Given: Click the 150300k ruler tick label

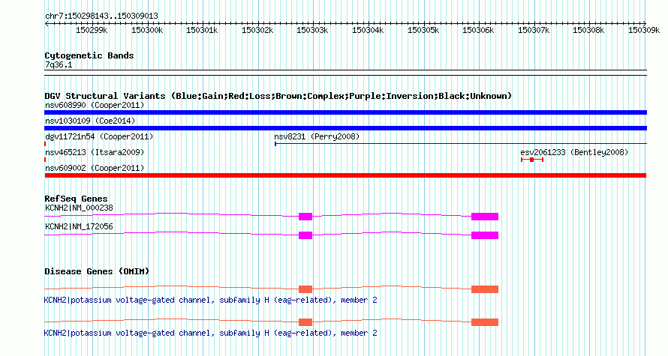Looking at the screenshot, I should tap(147, 30).
